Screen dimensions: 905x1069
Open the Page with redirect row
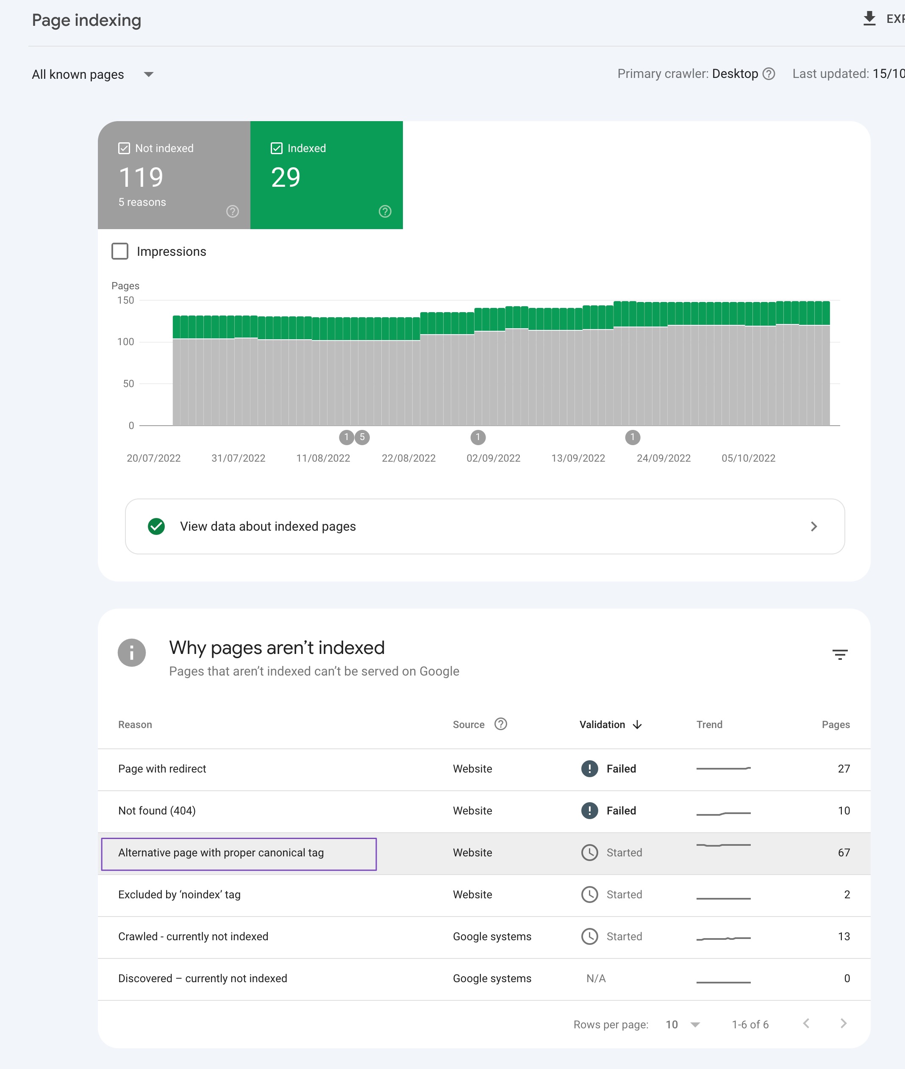pos(162,769)
